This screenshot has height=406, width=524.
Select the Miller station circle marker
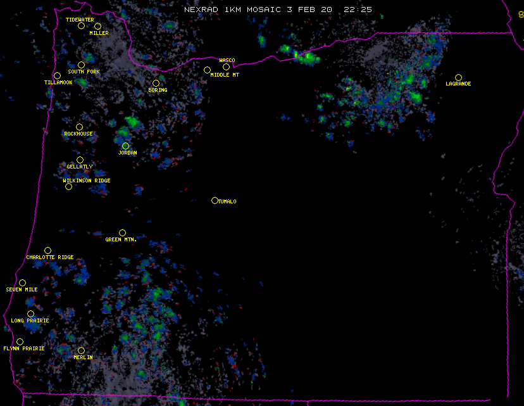point(97,27)
